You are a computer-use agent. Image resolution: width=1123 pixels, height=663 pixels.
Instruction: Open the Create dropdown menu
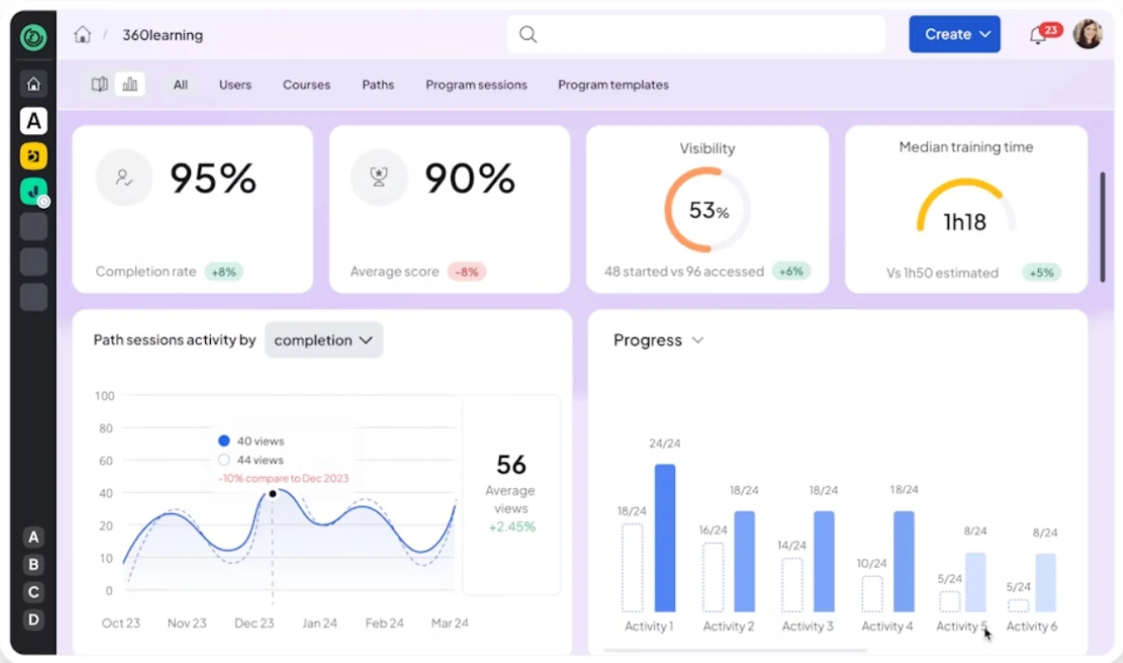(954, 33)
